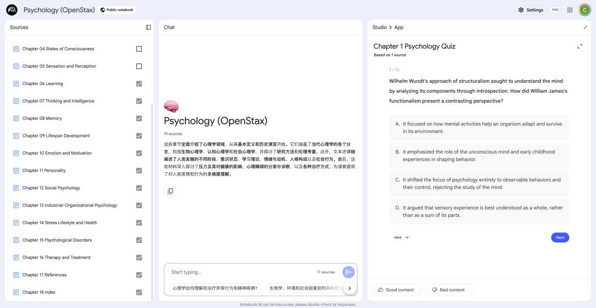The width and height of the screenshot is (596, 308).
Task: Expand the quiz to fullscreen
Action: pyautogui.click(x=579, y=46)
